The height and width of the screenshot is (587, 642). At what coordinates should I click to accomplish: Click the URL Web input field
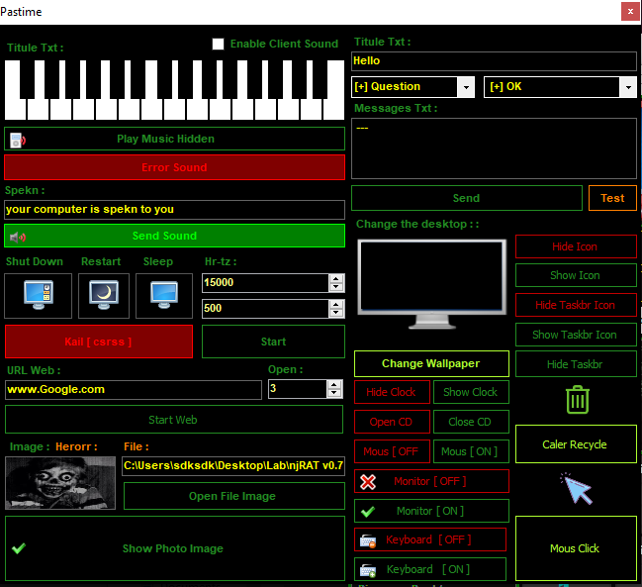(133, 389)
